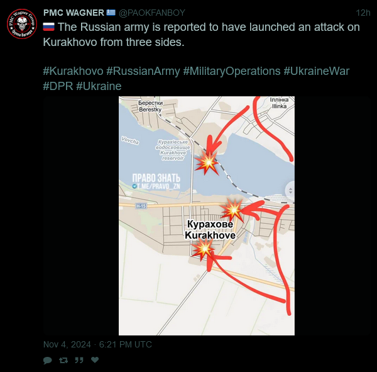Click the 12h relative timestamp
This screenshot has height=372, width=377.
[363, 13]
